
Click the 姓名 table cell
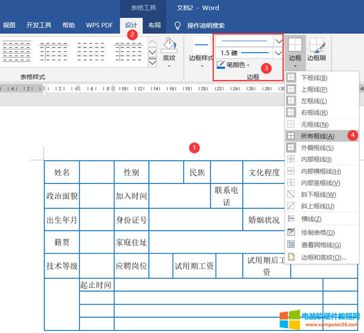pos(62,173)
